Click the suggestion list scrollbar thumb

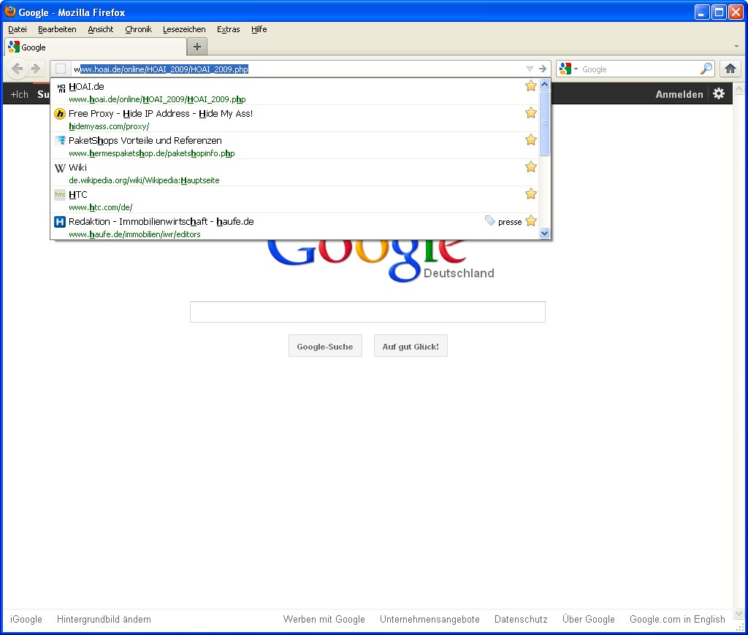click(544, 123)
